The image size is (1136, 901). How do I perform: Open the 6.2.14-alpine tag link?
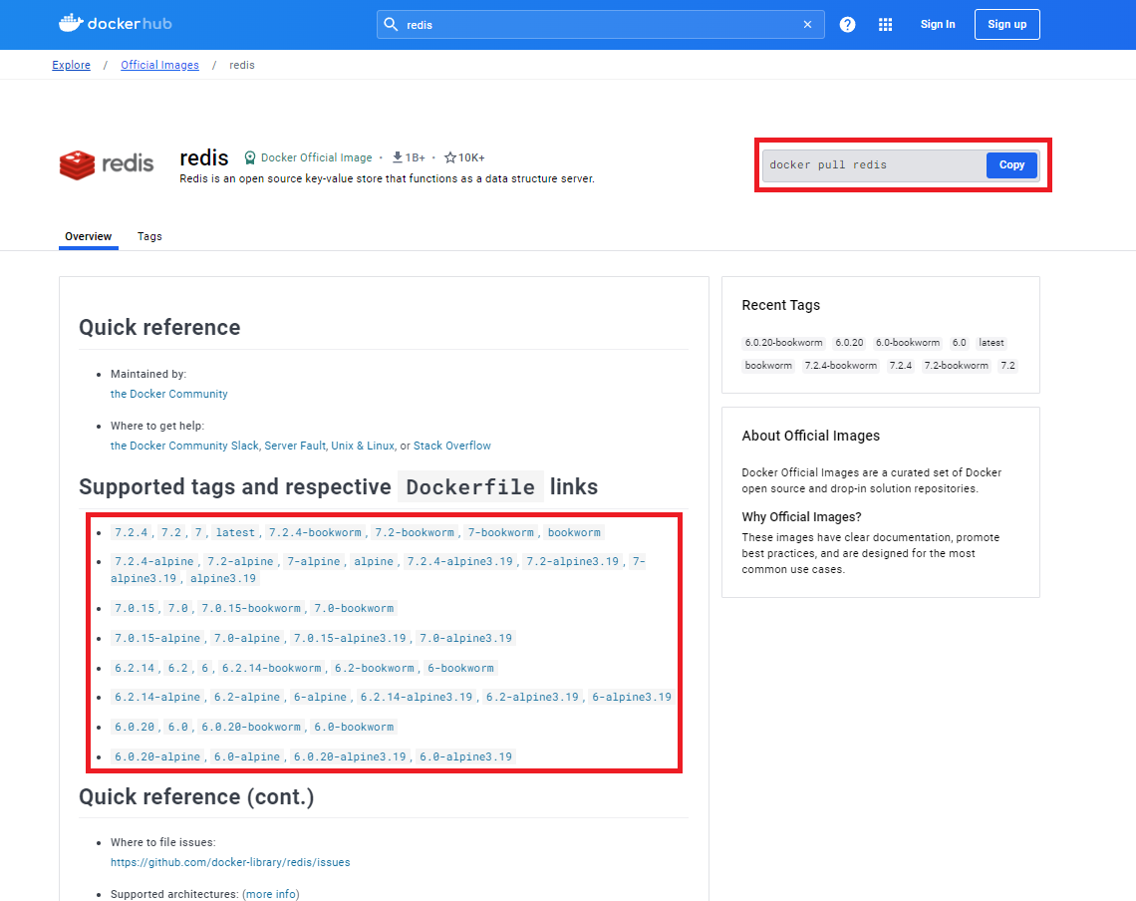157,698
